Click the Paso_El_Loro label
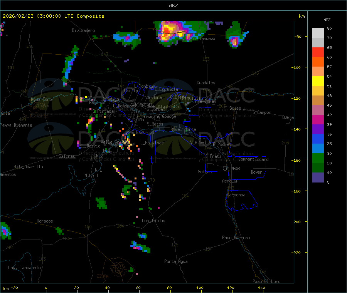Image resolution: width=347 pixels, height=293 pixels. click(266, 281)
